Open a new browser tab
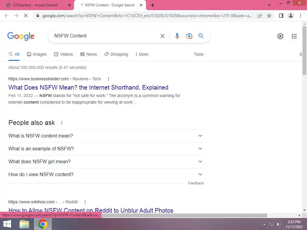 pos(153,5)
